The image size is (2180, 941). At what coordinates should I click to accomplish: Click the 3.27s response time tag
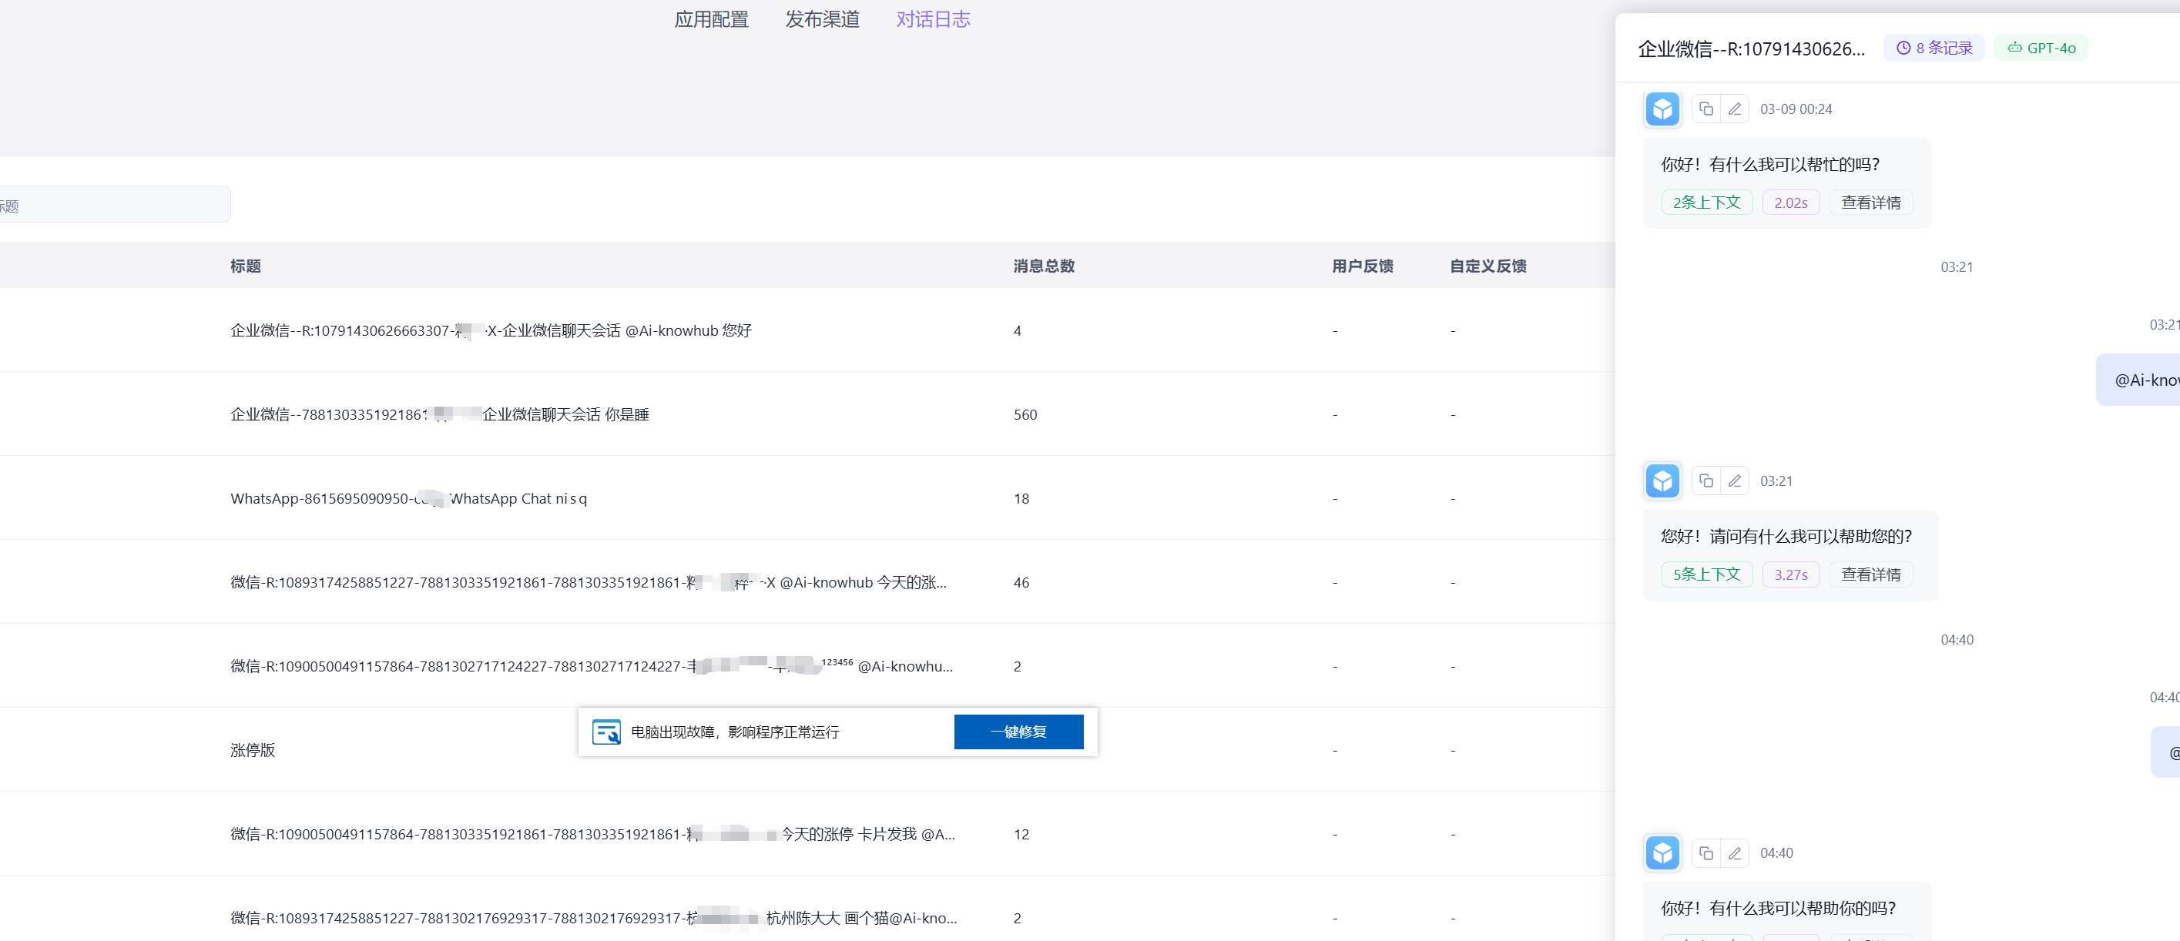click(x=1791, y=574)
